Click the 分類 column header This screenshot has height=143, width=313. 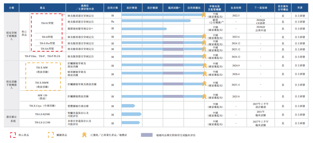[x=12, y=8]
